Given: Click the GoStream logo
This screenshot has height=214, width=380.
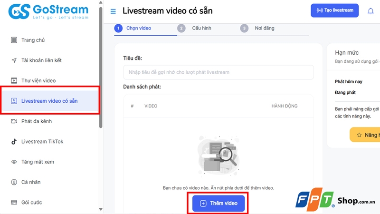Looking at the screenshot, I should tap(48, 11).
